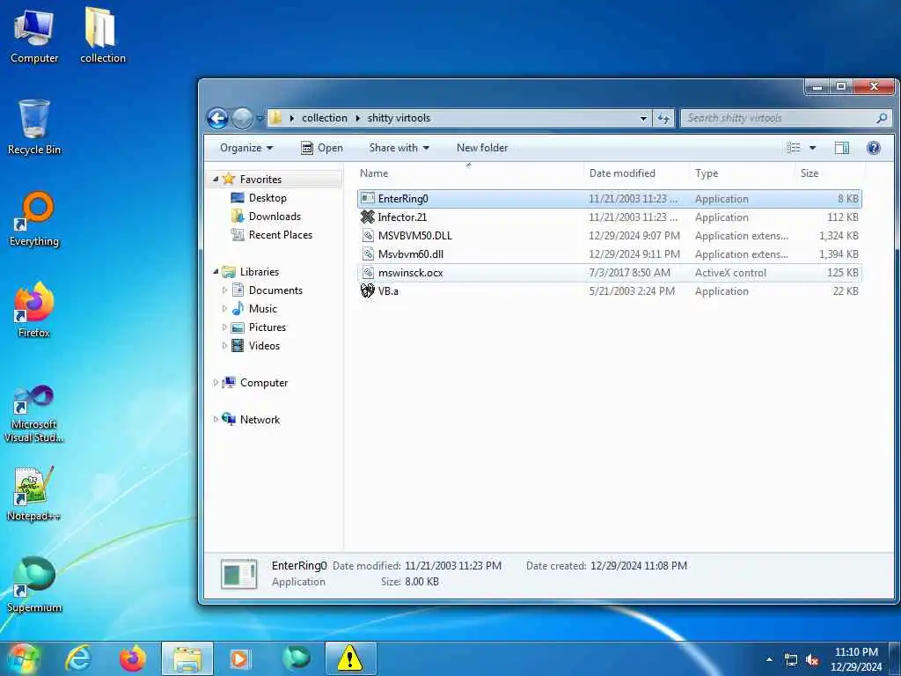901x676 pixels.
Task: Select the Supermium desktop shortcut
Action: point(34,585)
